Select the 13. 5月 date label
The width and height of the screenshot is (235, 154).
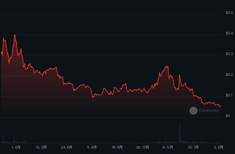(x=41, y=147)
